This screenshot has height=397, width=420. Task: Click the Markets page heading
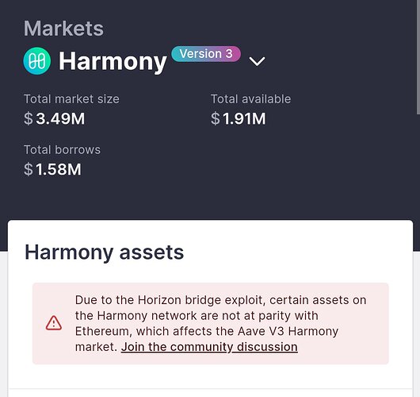coord(63,29)
